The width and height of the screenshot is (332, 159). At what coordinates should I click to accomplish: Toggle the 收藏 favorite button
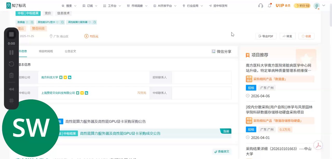click(306, 36)
